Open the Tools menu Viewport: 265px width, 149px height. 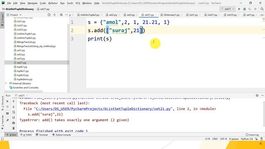pos(70,3)
